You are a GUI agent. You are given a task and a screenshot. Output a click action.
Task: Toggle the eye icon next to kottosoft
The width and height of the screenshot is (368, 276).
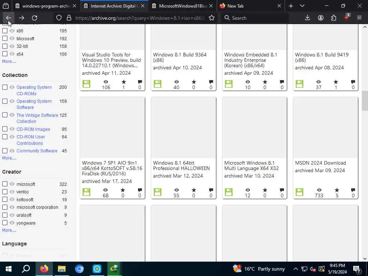pyautogui.click(x=12, y=199)
